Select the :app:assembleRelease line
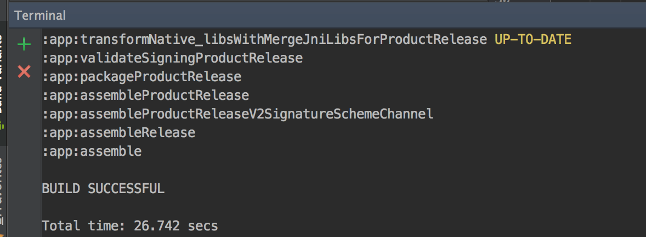Image resolution: width=646 pixels, height=237 pixels. coord(118,133)
